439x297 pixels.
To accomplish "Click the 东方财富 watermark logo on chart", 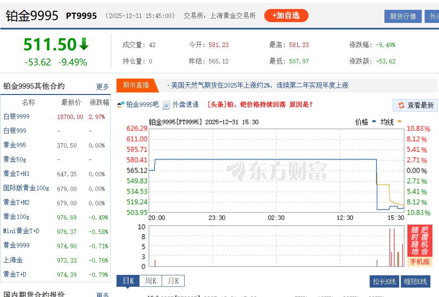I will coord(277,171).
